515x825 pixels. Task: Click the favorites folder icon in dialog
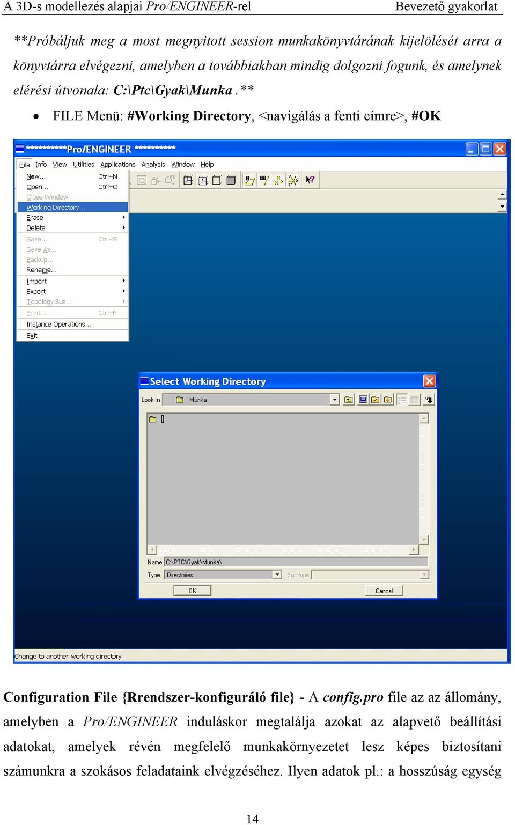coord(388,400)
